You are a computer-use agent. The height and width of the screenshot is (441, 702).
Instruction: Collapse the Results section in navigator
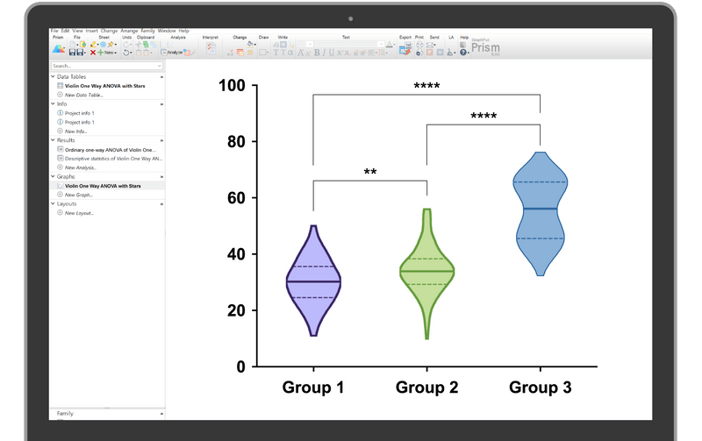54,140
